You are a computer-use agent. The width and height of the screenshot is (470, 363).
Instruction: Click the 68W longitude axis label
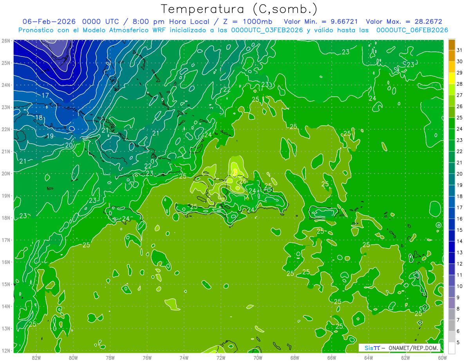(x=295, y=358)
